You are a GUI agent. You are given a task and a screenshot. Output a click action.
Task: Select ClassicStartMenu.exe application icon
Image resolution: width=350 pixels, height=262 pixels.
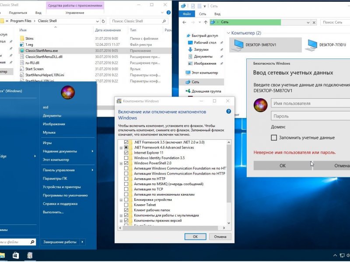pyautogui.click(x=22, y=51)
